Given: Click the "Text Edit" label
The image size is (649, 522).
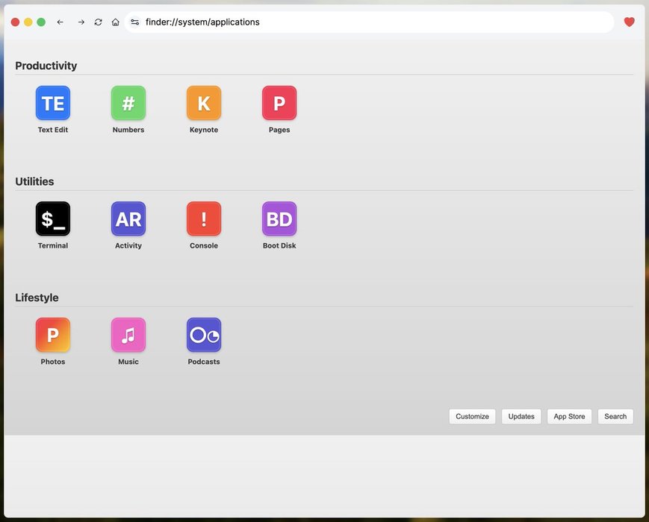Looking at the screenshot, I should click(52, 130).
